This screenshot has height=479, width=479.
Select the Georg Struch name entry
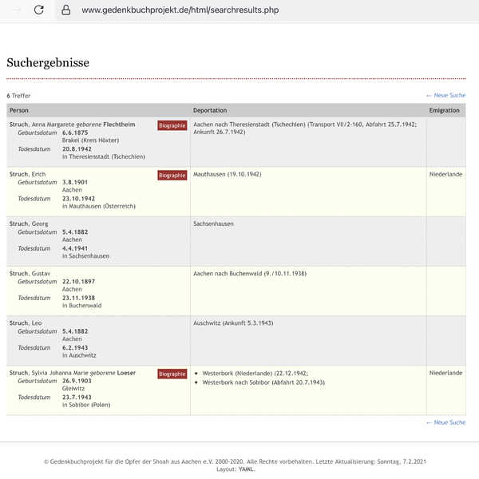point(29,224)
